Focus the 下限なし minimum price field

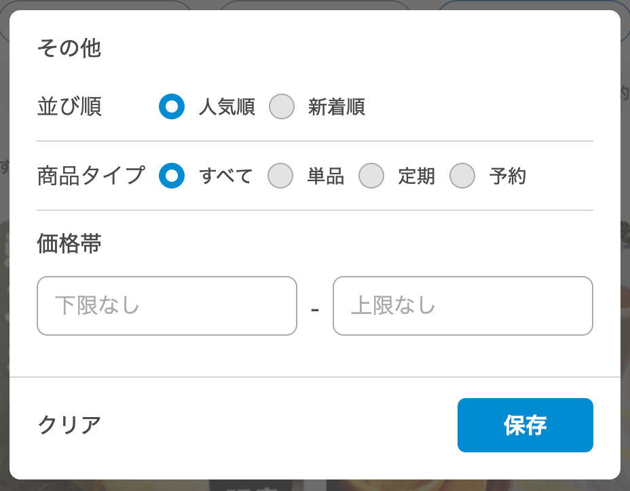tap(167, 306)
